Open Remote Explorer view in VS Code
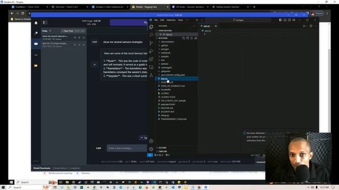Image resolution: width=339 pixels, height=190 pixels. (x=151, y=67)
